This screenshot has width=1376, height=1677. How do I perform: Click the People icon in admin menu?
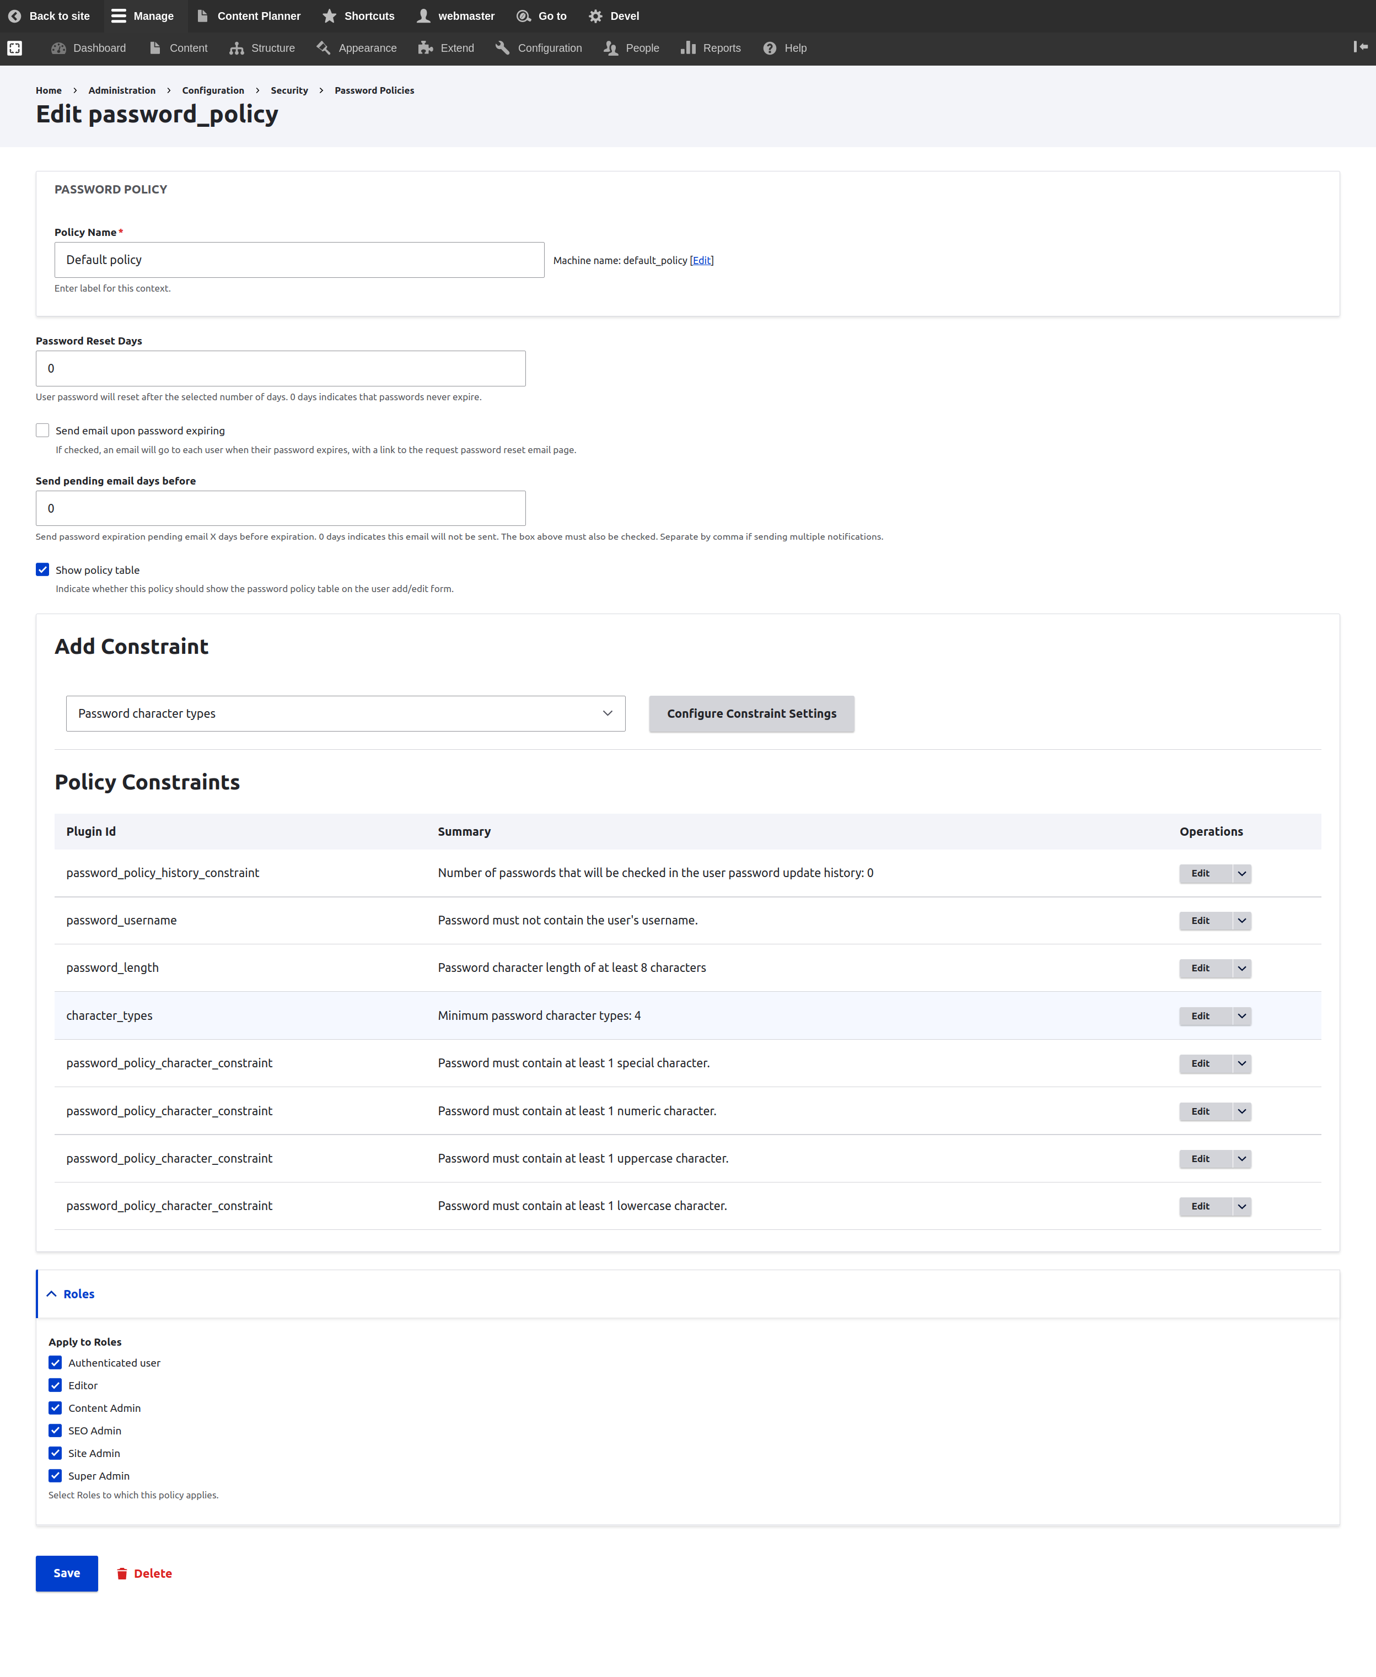pyautogui.click(x=610, y=47)
